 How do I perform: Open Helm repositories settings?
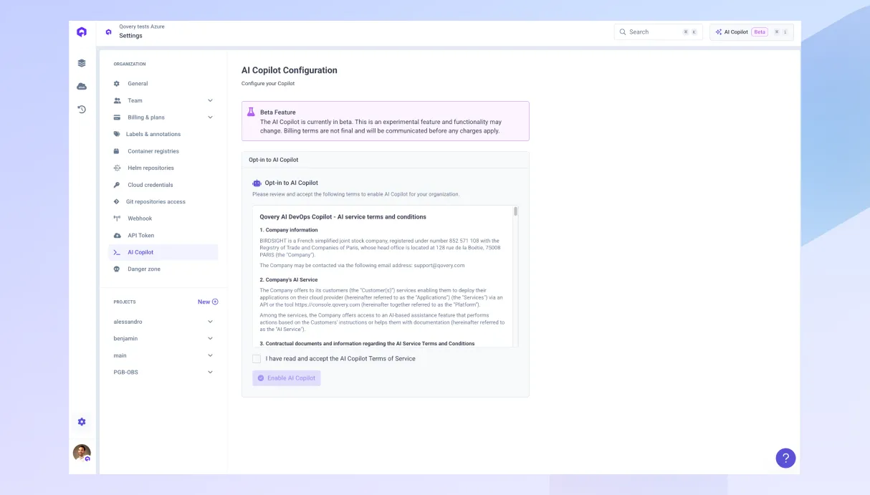point(163,168)
